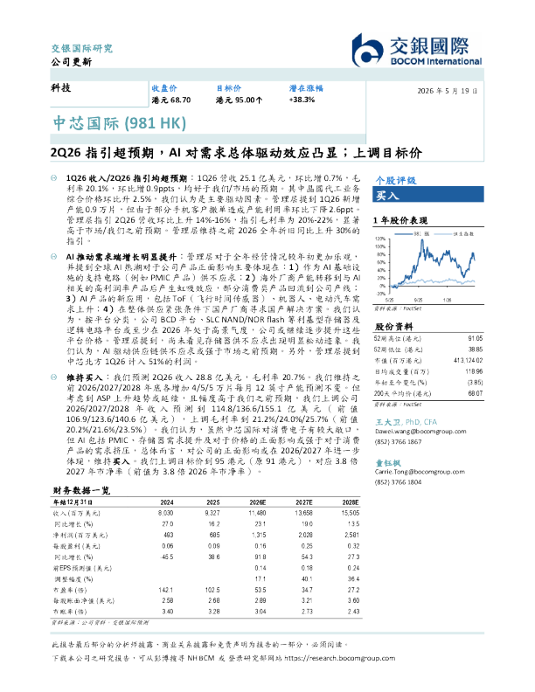This screenshot has width=535, height=692.
Task: Click the daily volume value 118.96
Action: click(474, 371)
